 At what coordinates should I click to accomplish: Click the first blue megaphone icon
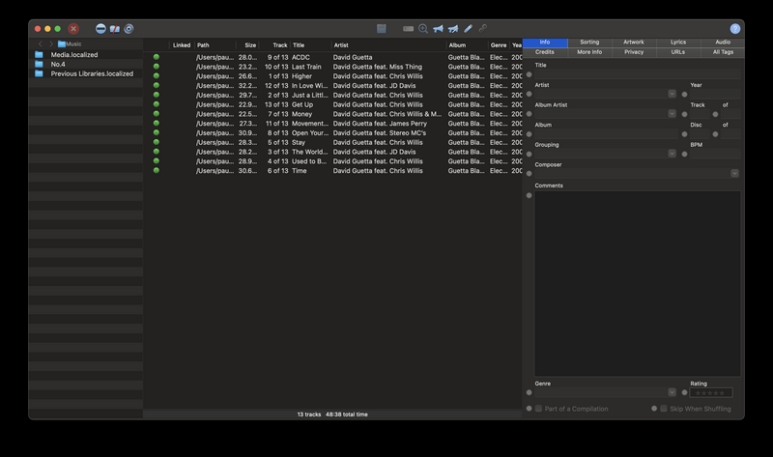click(438, 29)
